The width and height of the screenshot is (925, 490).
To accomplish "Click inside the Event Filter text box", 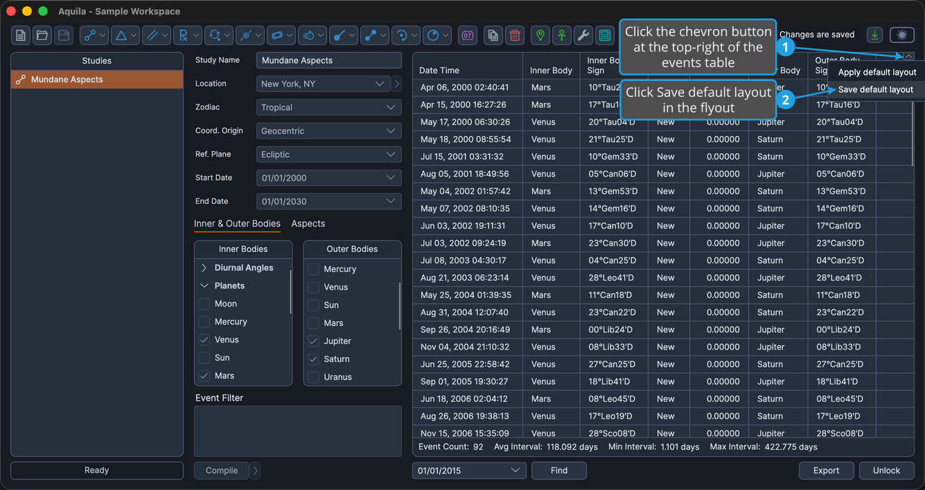I will click(x=298, y=431).
